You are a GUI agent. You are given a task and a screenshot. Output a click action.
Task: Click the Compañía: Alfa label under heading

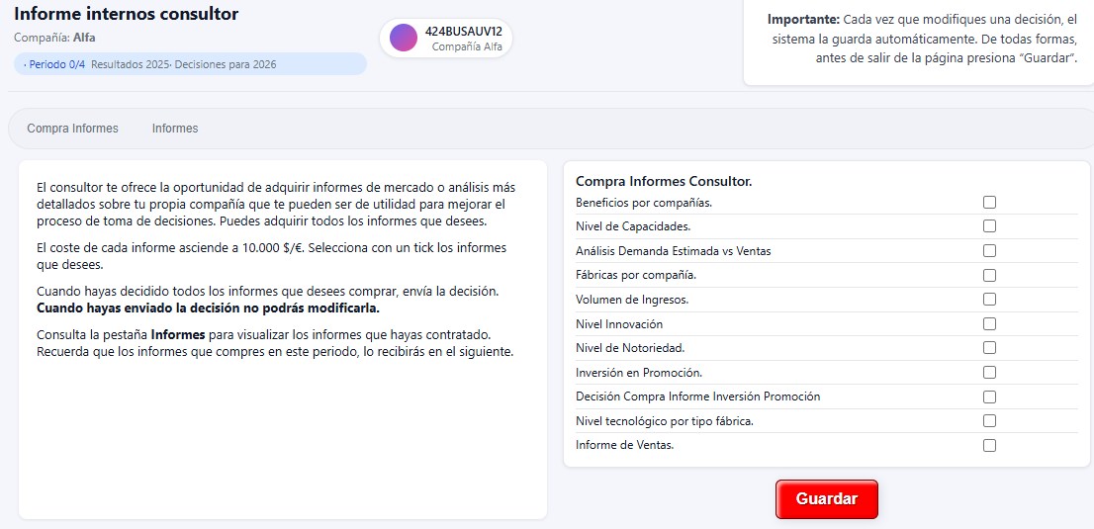(54, 38)
